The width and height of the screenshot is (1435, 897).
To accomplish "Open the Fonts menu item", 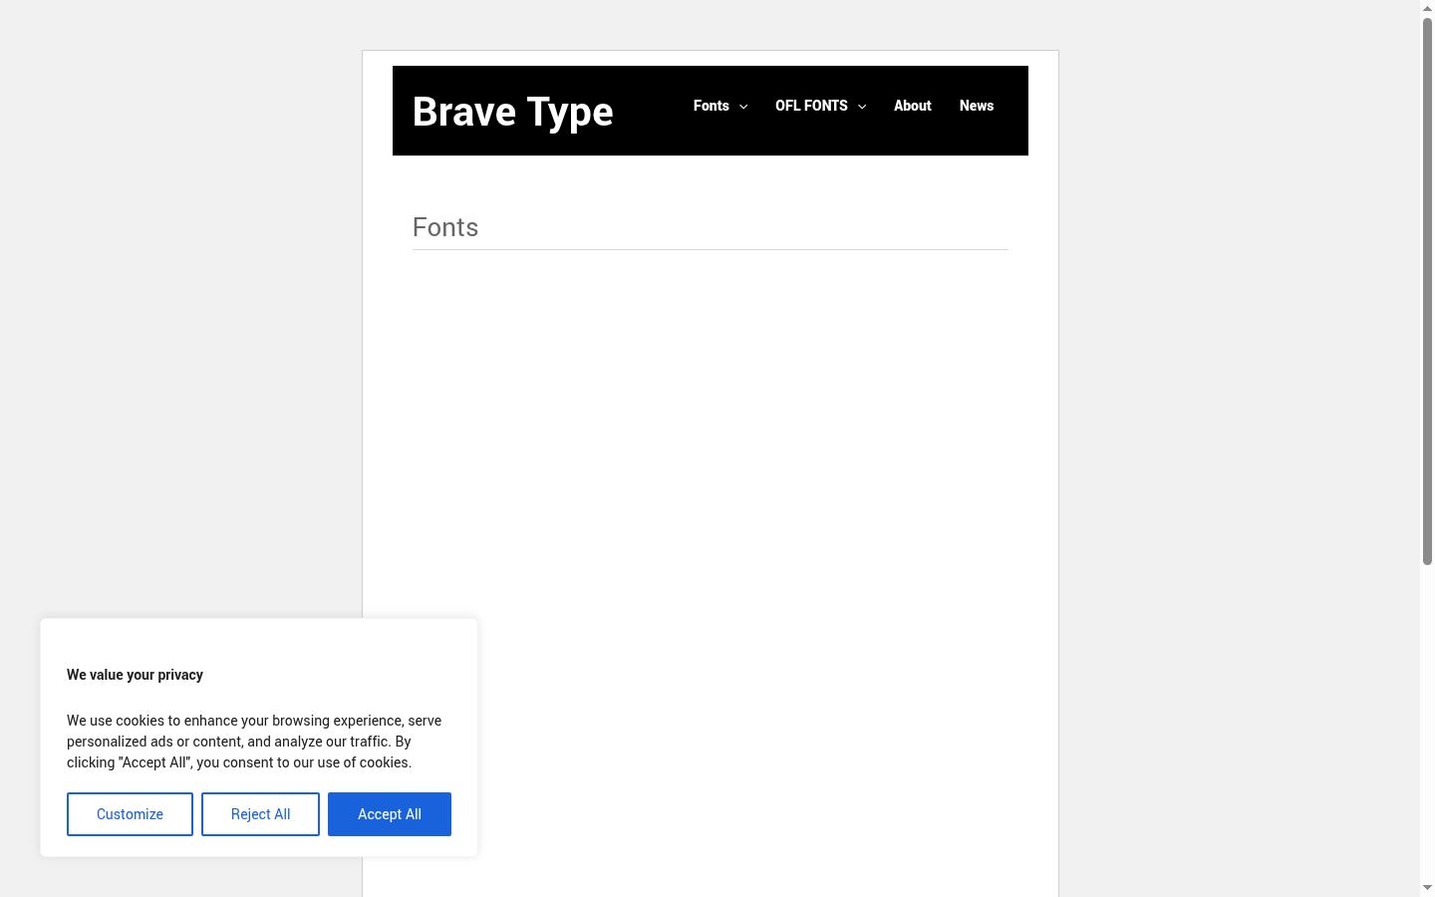I will click(x=712, y=106).
